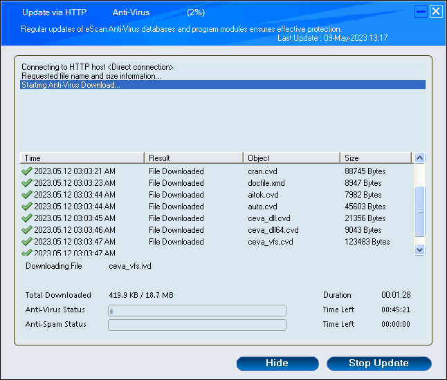Select the ceva_dll64.cvd object cell
The image size is (447, 380).
click(x=273, y=230)
